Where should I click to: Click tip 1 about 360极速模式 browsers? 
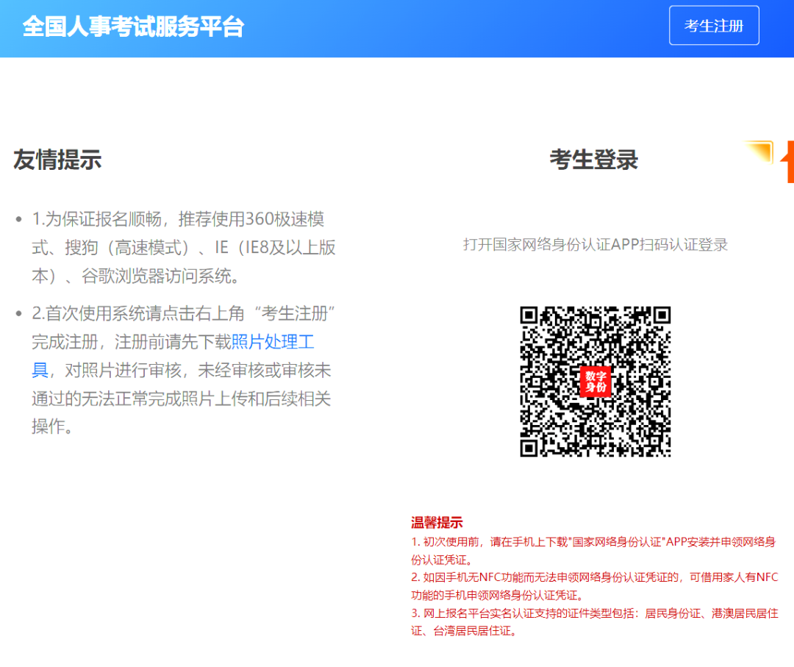(183, 248)
